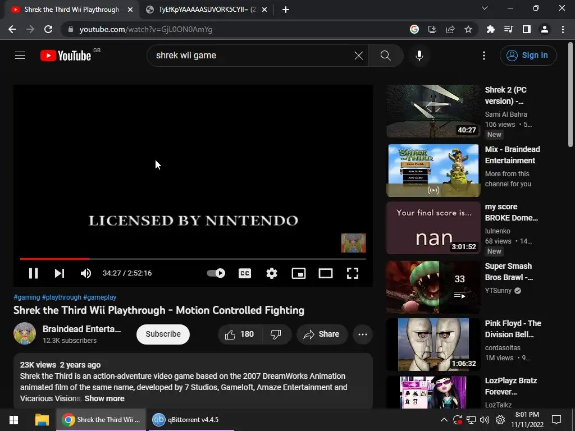The height and width of the screenshot is (431, 575).
Task: Start voice search with the microphone
Action: click(x=419, y=56)
